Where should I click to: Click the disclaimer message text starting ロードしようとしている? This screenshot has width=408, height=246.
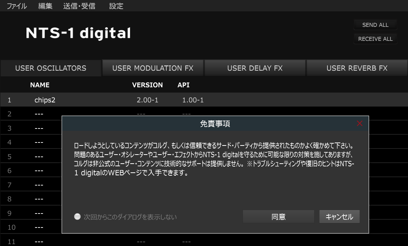[214, 159]
